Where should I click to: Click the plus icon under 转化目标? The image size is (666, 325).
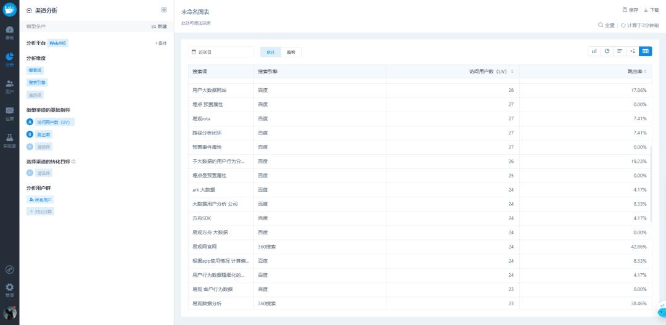[x=30, y=173]
